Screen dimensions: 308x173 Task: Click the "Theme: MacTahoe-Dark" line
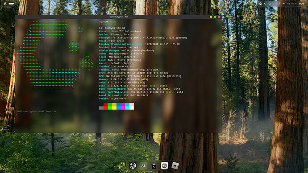coord(121,54)
